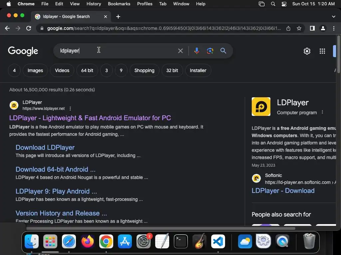Click the Chrome forward arrow
Image resolution: width=341 pixels, height=255 pixels.
coord(18,28)
